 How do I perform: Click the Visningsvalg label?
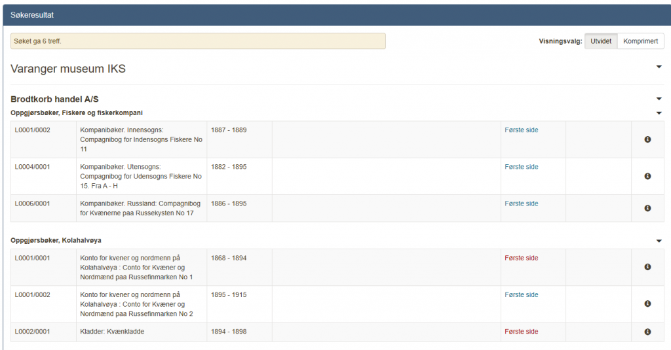(x=560, y=41)
